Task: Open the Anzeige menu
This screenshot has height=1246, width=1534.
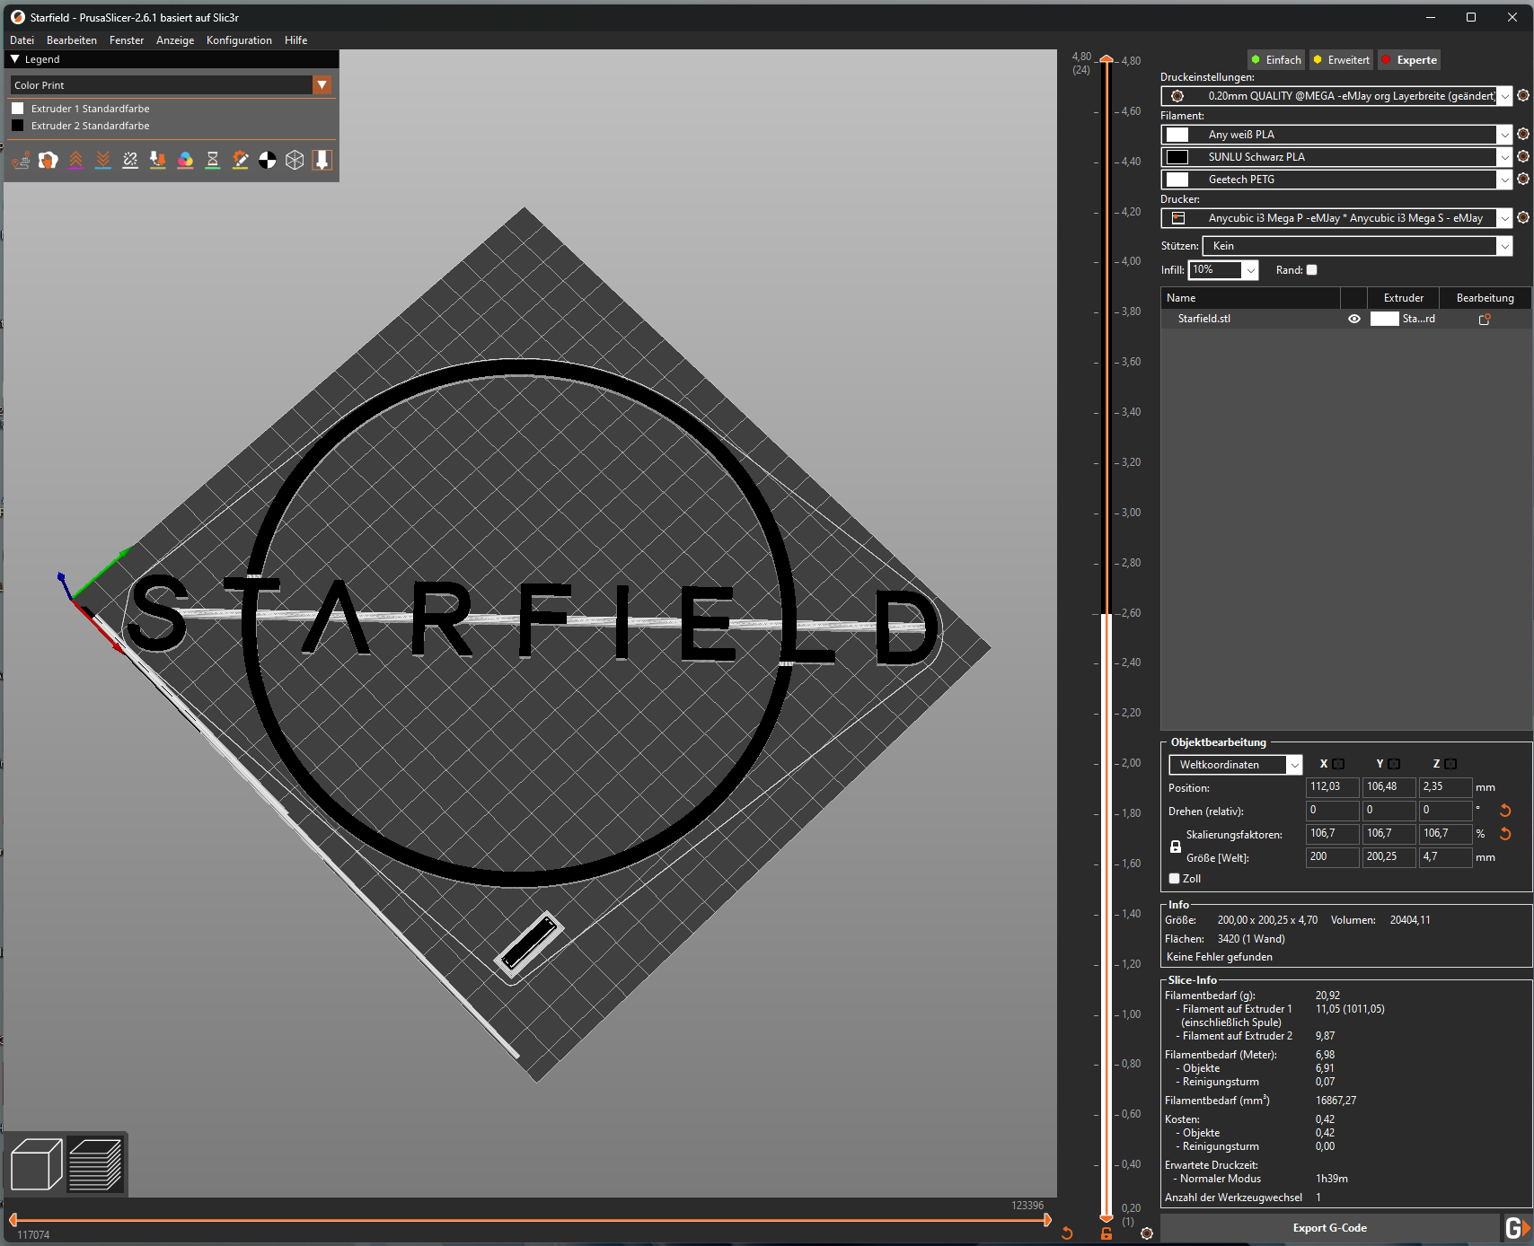Action: tap(175, 40)
